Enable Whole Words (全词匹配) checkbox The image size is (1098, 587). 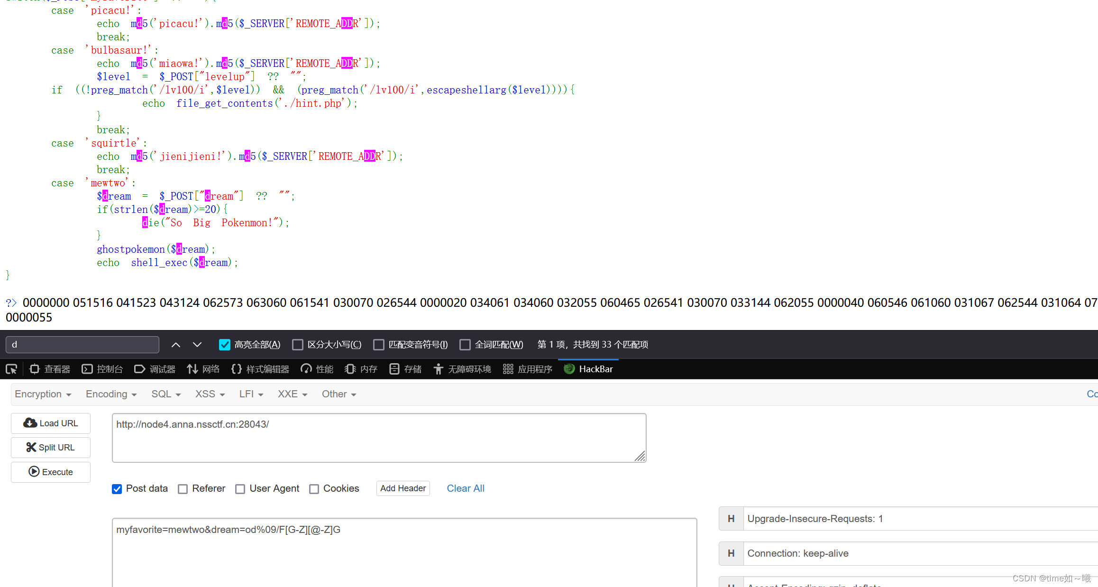[465, 345]
